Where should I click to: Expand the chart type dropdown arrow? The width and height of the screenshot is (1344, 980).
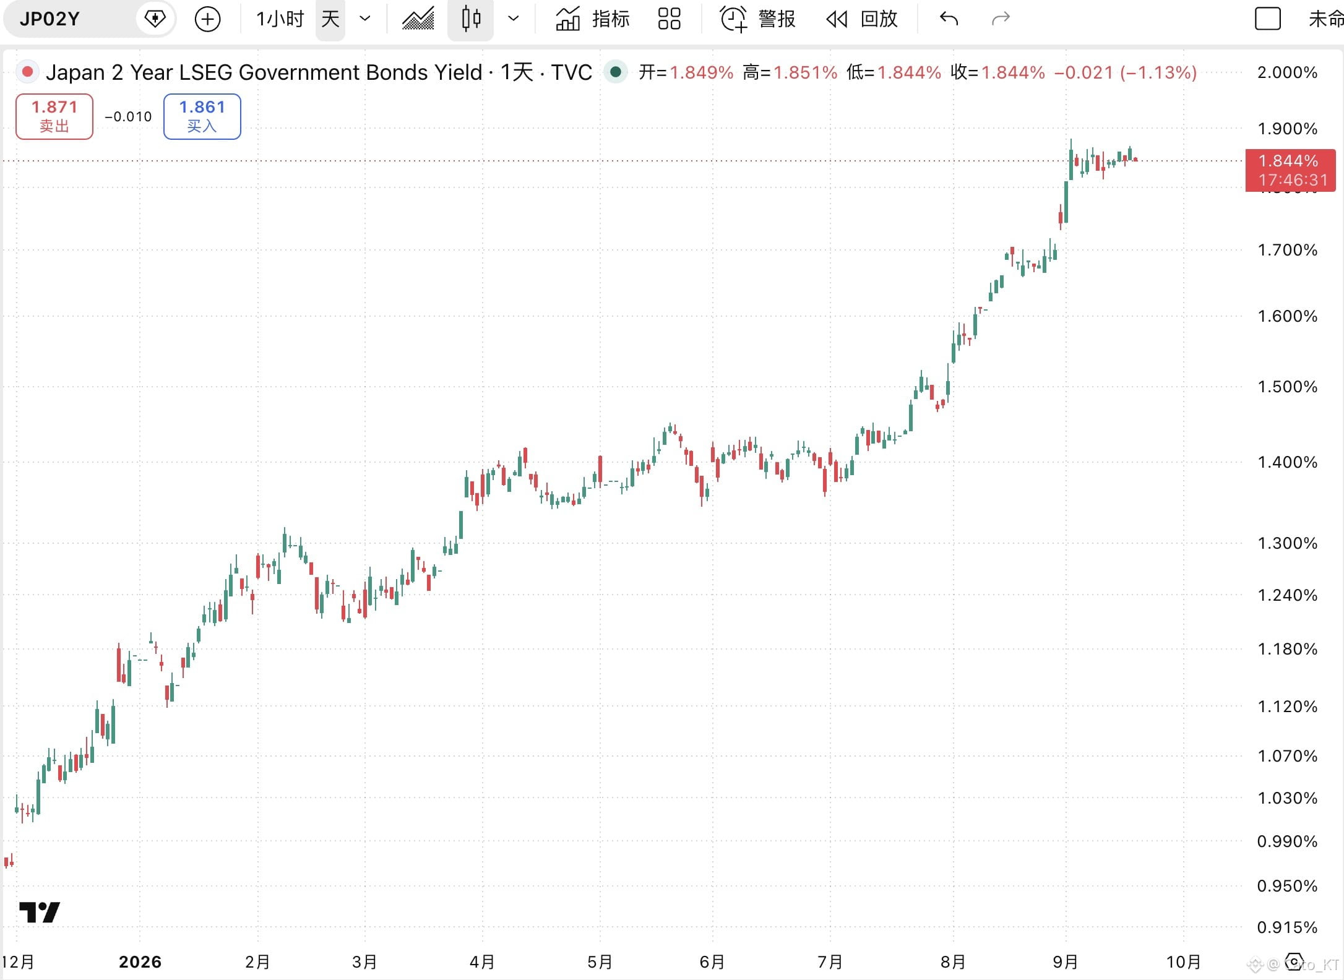(x=513, y=19)
